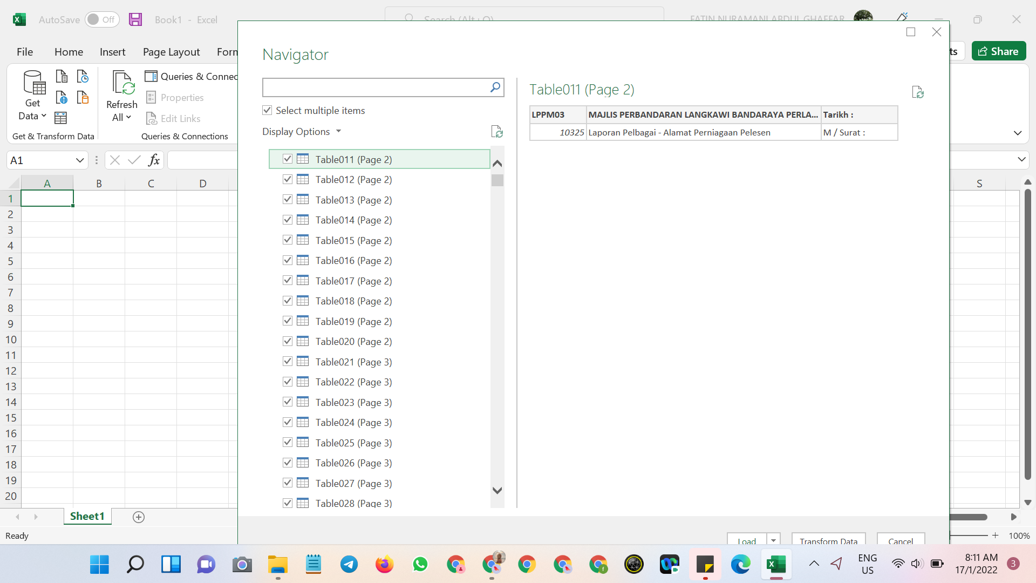1036x583 pixels.
Task: Open Queries & Connections pane
Action: point(192,77)
